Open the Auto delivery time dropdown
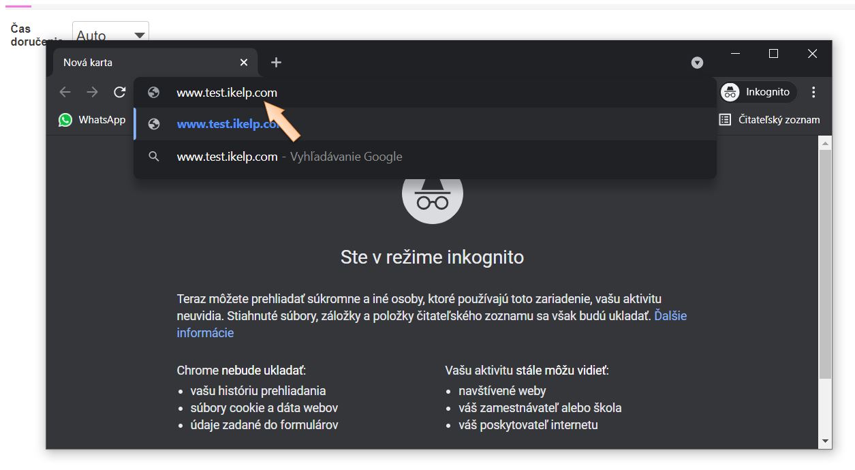 click(x=110, y=35)
